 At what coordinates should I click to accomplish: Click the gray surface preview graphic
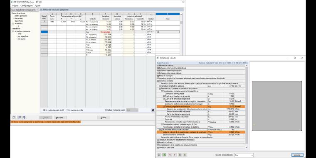(277, 106)
